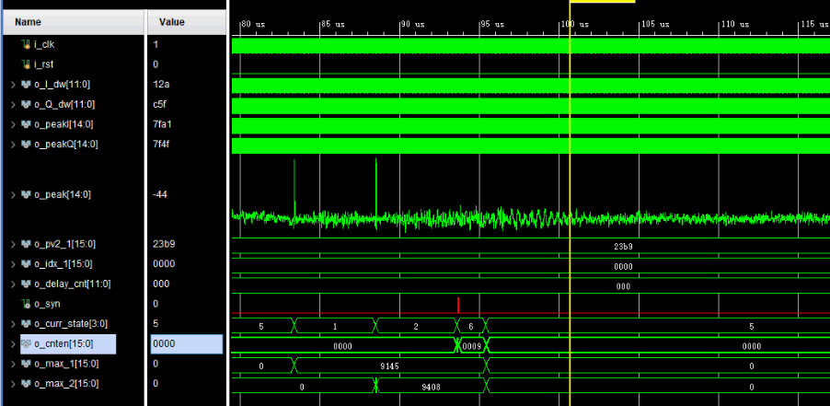830x406 pixels.
Task: Click the o_delay_cnt bus icon
Action: coord(26,284)
